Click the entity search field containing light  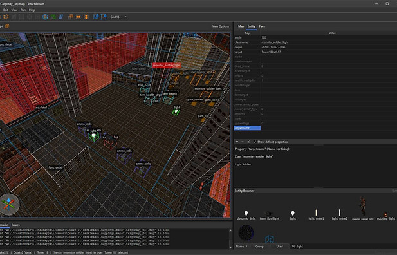pyautogui.click(x=344, y=247)
